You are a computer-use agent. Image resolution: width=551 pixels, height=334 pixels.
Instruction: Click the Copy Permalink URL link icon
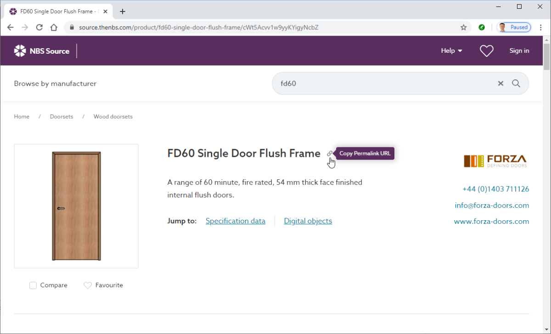click(330, 154)
